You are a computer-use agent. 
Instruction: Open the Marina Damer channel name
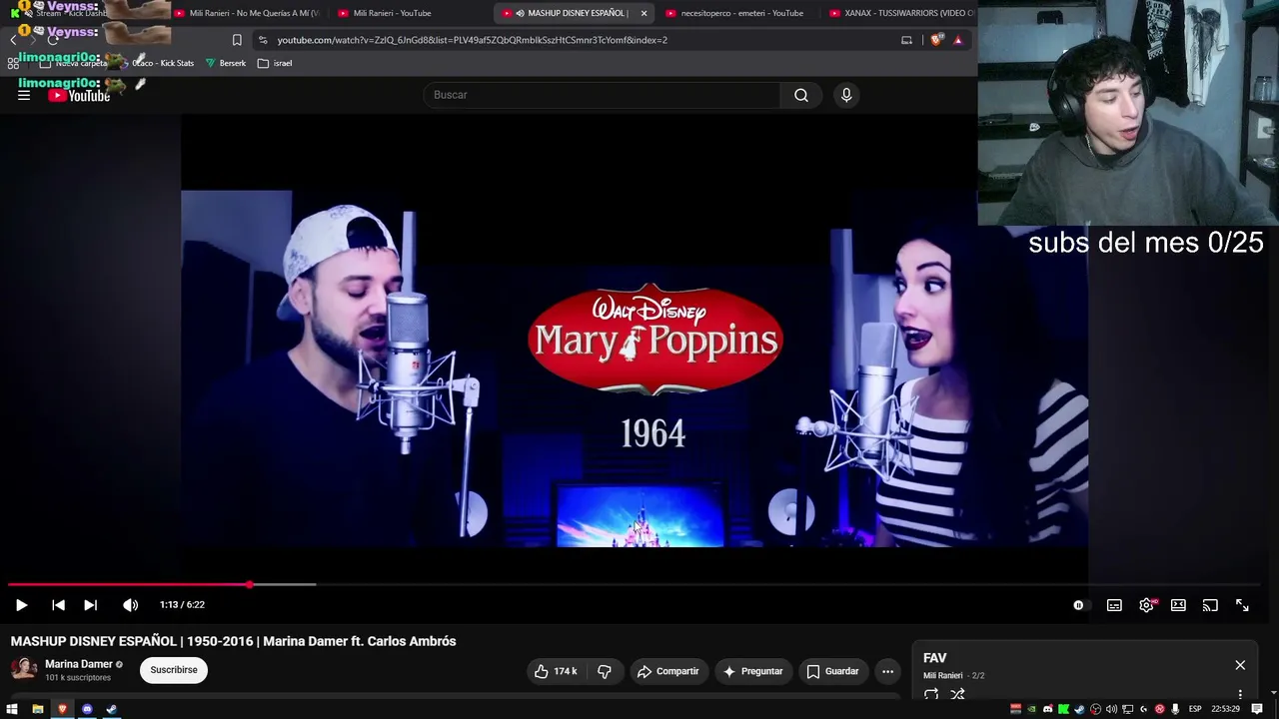[x=79, y=664]
